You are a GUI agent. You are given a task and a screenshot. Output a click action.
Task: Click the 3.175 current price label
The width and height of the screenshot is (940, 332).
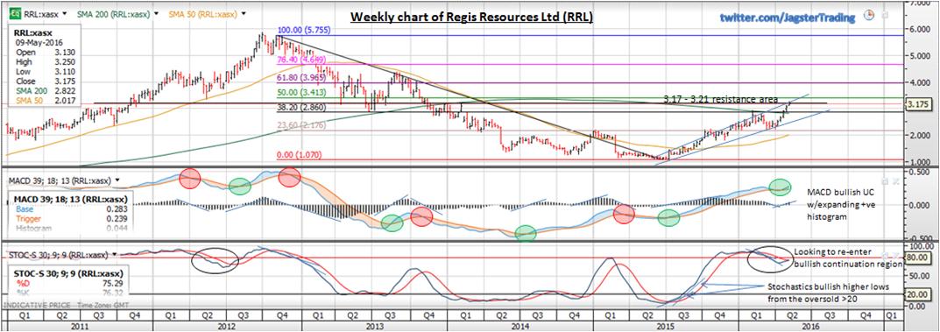click(x=920, y=105)
